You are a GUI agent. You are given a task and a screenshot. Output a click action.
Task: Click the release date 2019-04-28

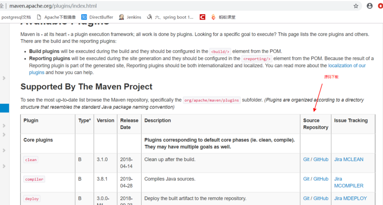(126, 183)
